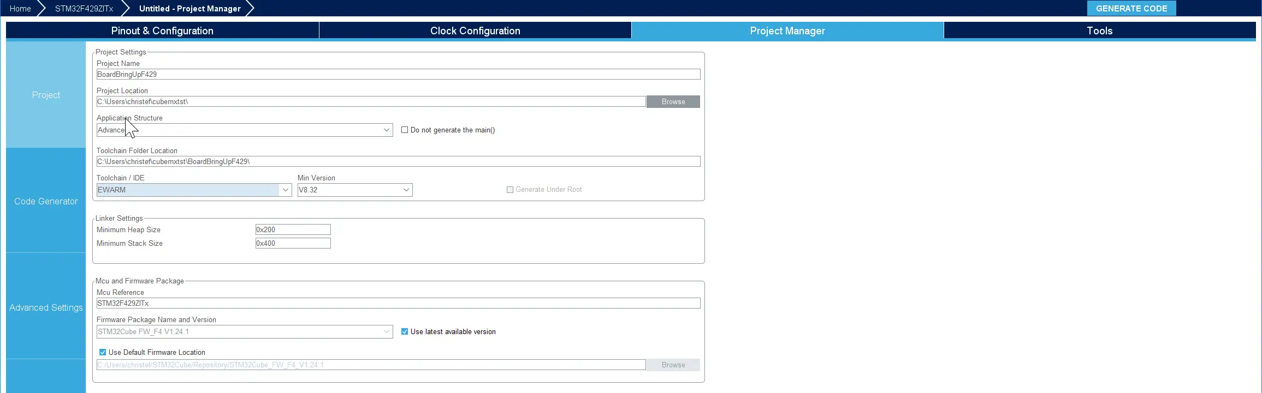The height and width of the screenshot is (393, 1262).
Task: Expand the Min Version dropdown
Action: [406, 190]
